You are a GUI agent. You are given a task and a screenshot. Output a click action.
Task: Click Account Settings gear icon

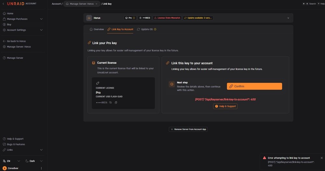(x=4, y=30)
